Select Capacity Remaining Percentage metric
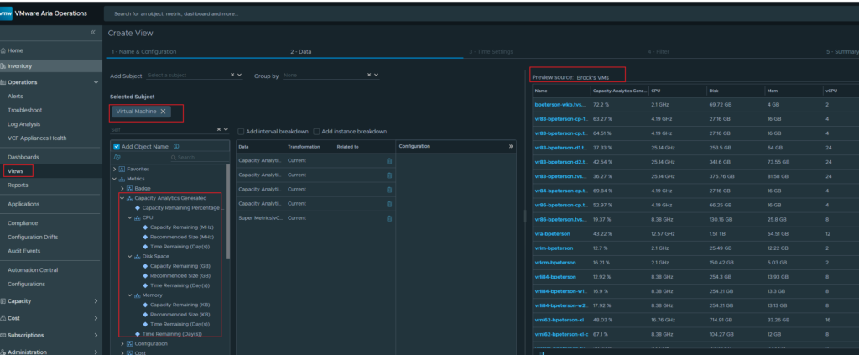859x355 pixels. [x=181, y=208]
